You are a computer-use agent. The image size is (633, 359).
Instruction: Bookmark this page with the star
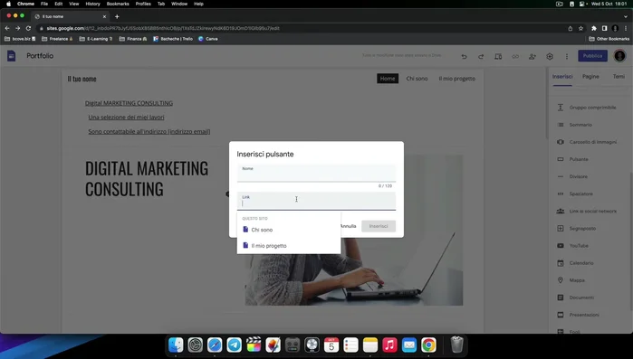(x=580, y=28)
